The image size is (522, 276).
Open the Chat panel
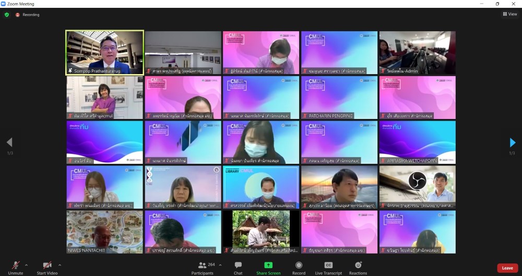tap(238, 268)
